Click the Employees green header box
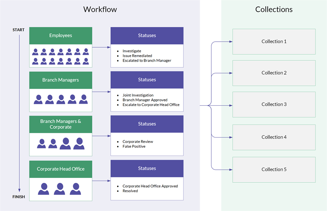The image size is (327, 211). coord(60,36)
